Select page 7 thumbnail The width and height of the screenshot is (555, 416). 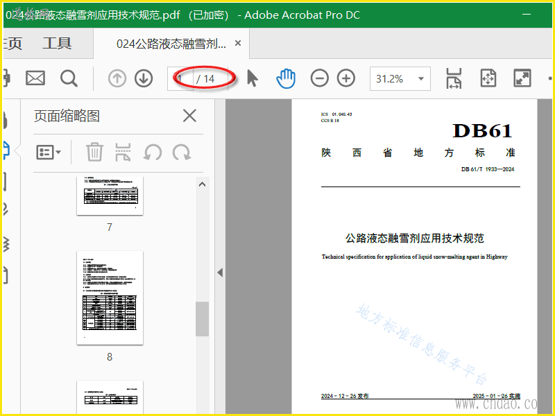[110, 196]
